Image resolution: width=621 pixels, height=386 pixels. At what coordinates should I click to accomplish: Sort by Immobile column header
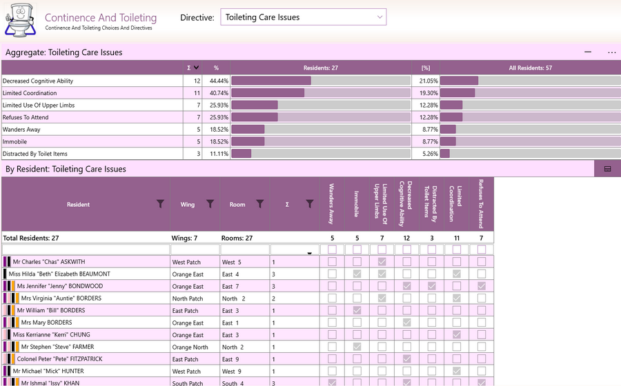click(x=357, y=204)
